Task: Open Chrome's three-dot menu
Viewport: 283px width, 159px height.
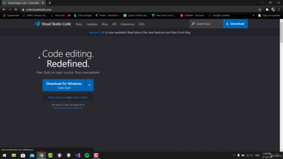Action: coord(279,10)
